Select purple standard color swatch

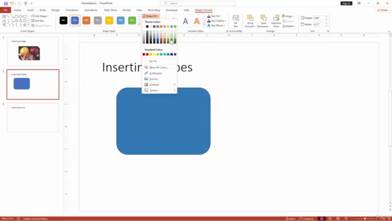point(175,55)
